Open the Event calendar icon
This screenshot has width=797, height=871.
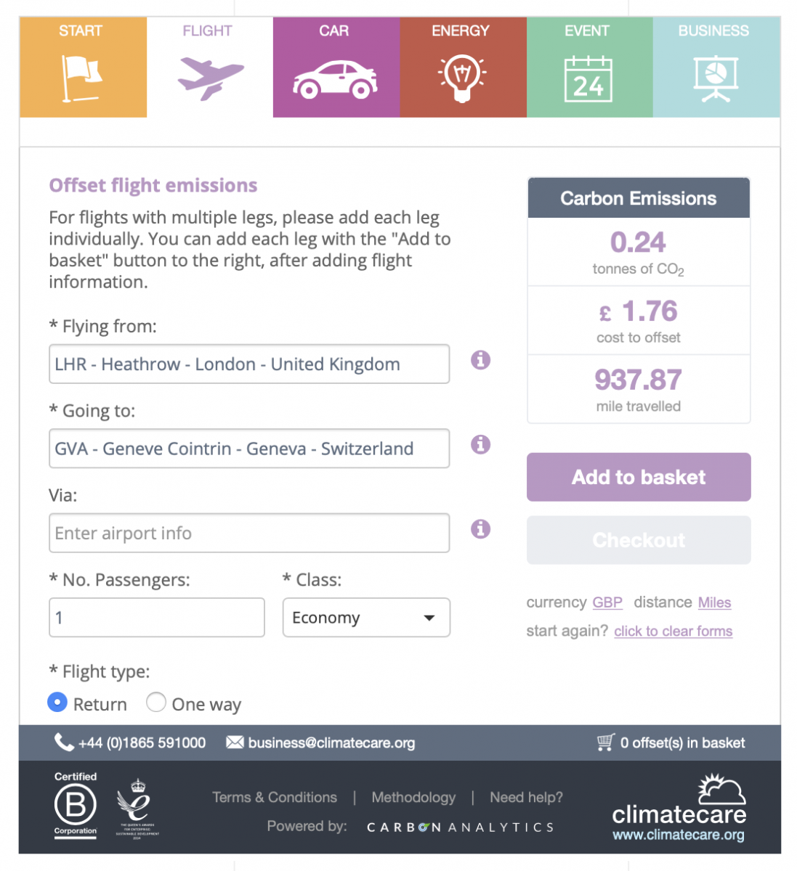pyautogui.click(x=588, y=79)
